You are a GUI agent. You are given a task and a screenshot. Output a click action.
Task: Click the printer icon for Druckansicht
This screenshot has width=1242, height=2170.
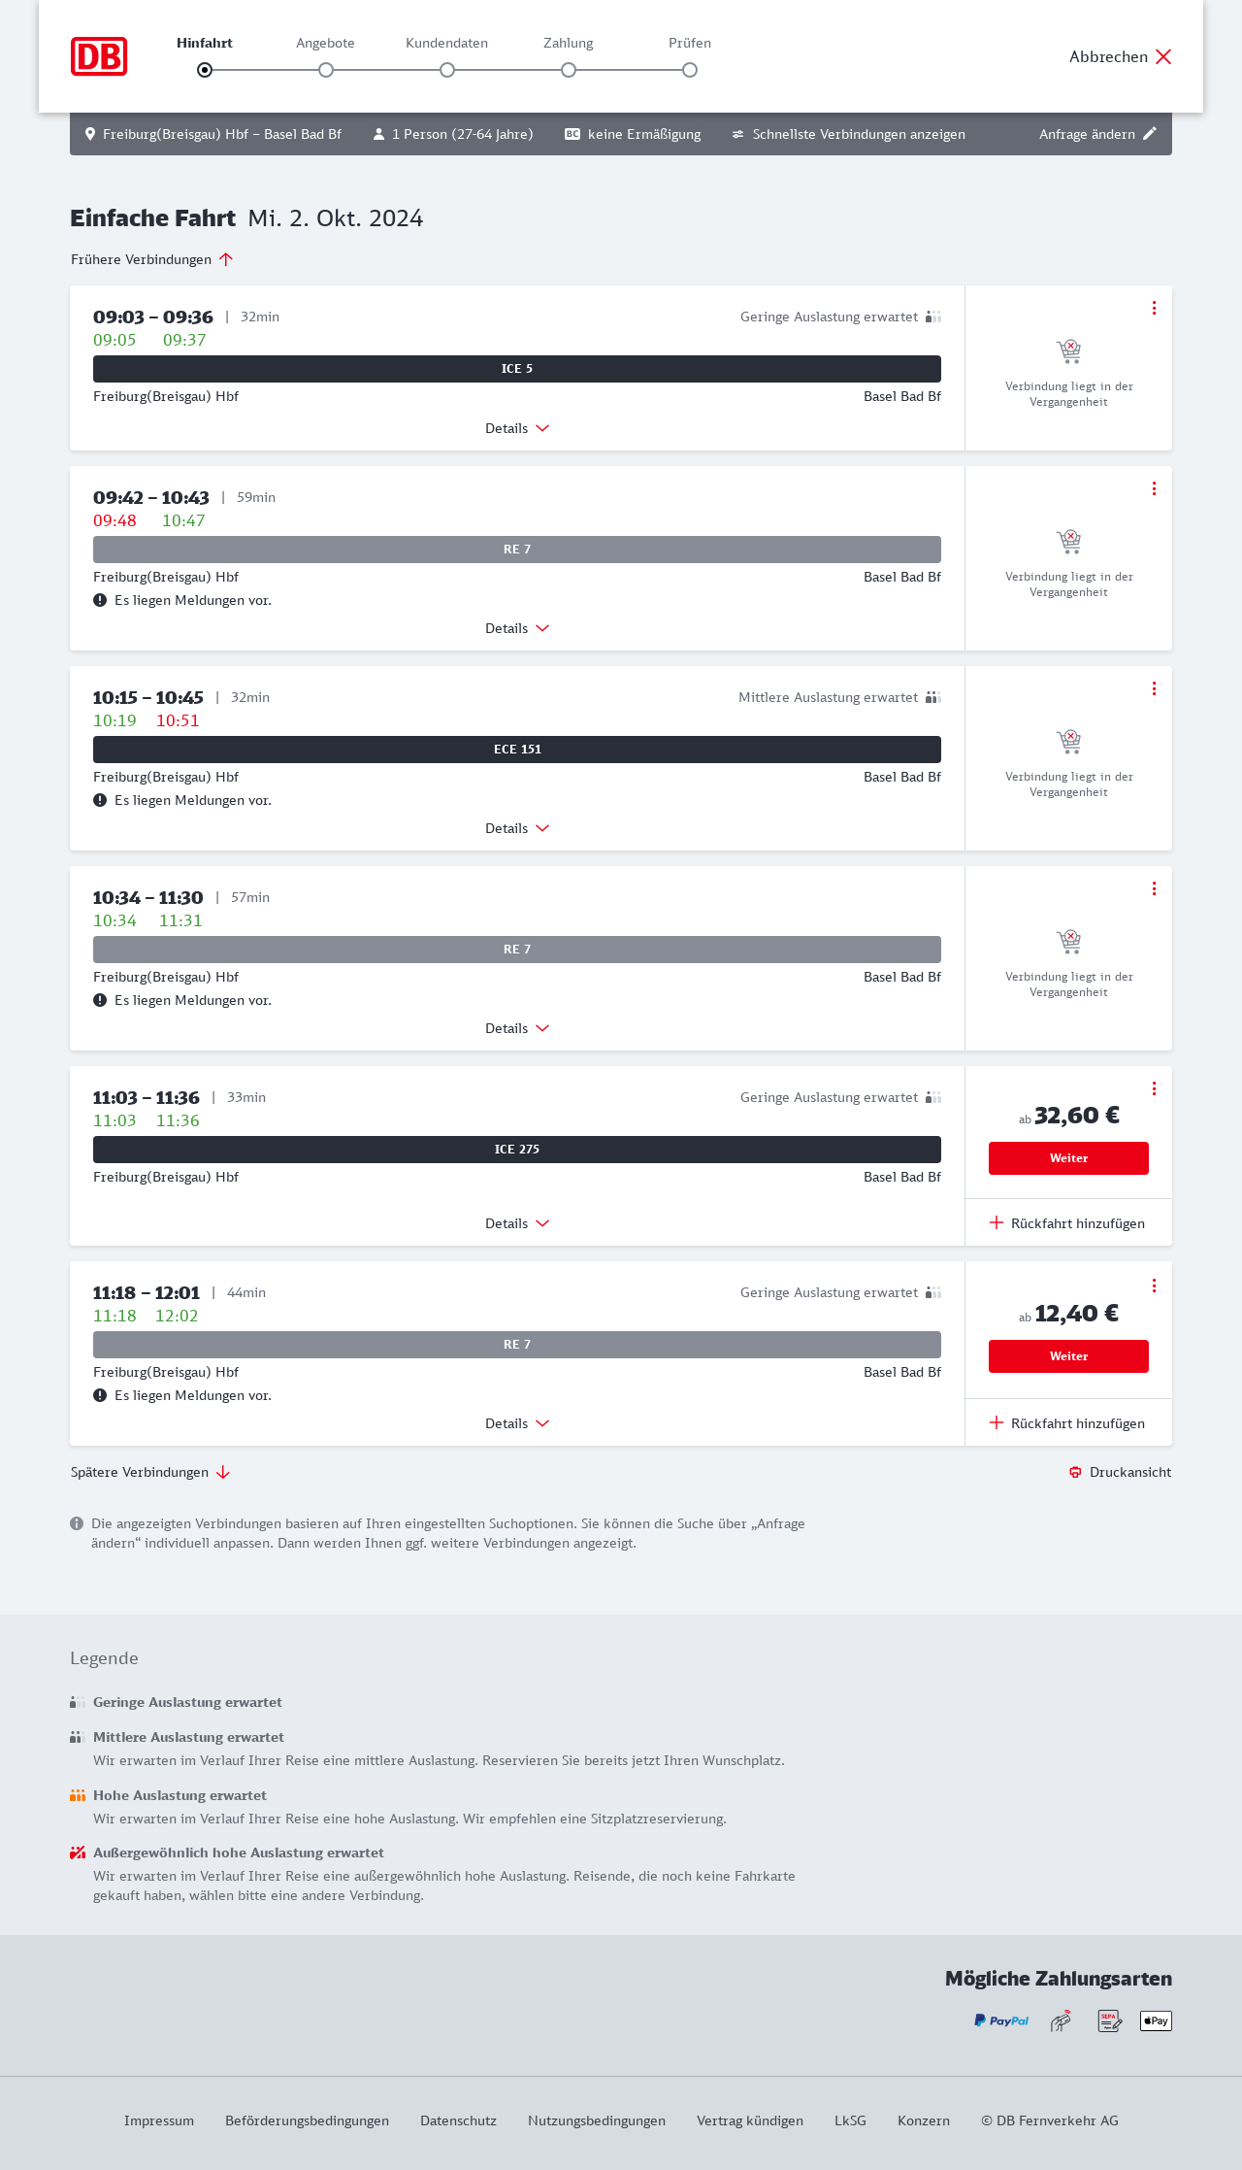[x=1075, y=1472]
